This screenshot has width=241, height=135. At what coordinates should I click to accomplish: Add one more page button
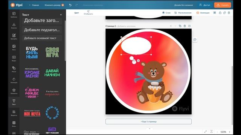(148, 121)
